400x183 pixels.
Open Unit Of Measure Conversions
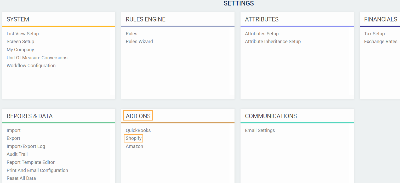pyautogui.click(x=37, y=58)
